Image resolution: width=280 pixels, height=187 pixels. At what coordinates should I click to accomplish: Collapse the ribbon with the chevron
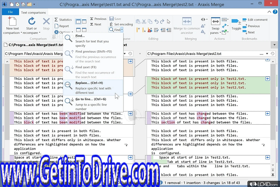269,12
